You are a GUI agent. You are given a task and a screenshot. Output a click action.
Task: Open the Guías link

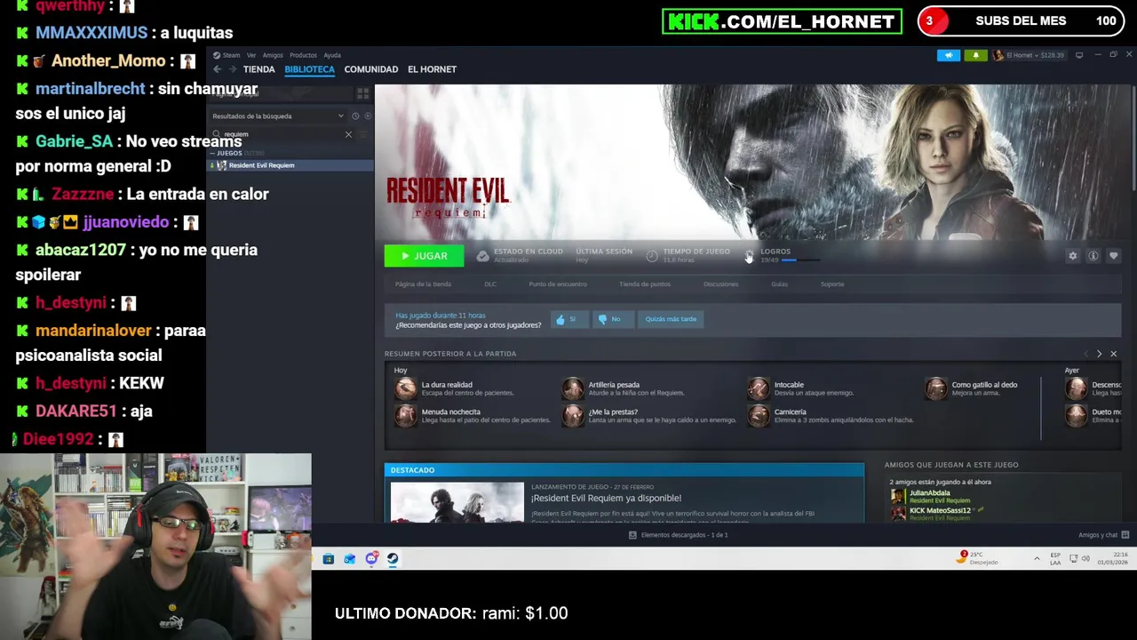point(779,284)
